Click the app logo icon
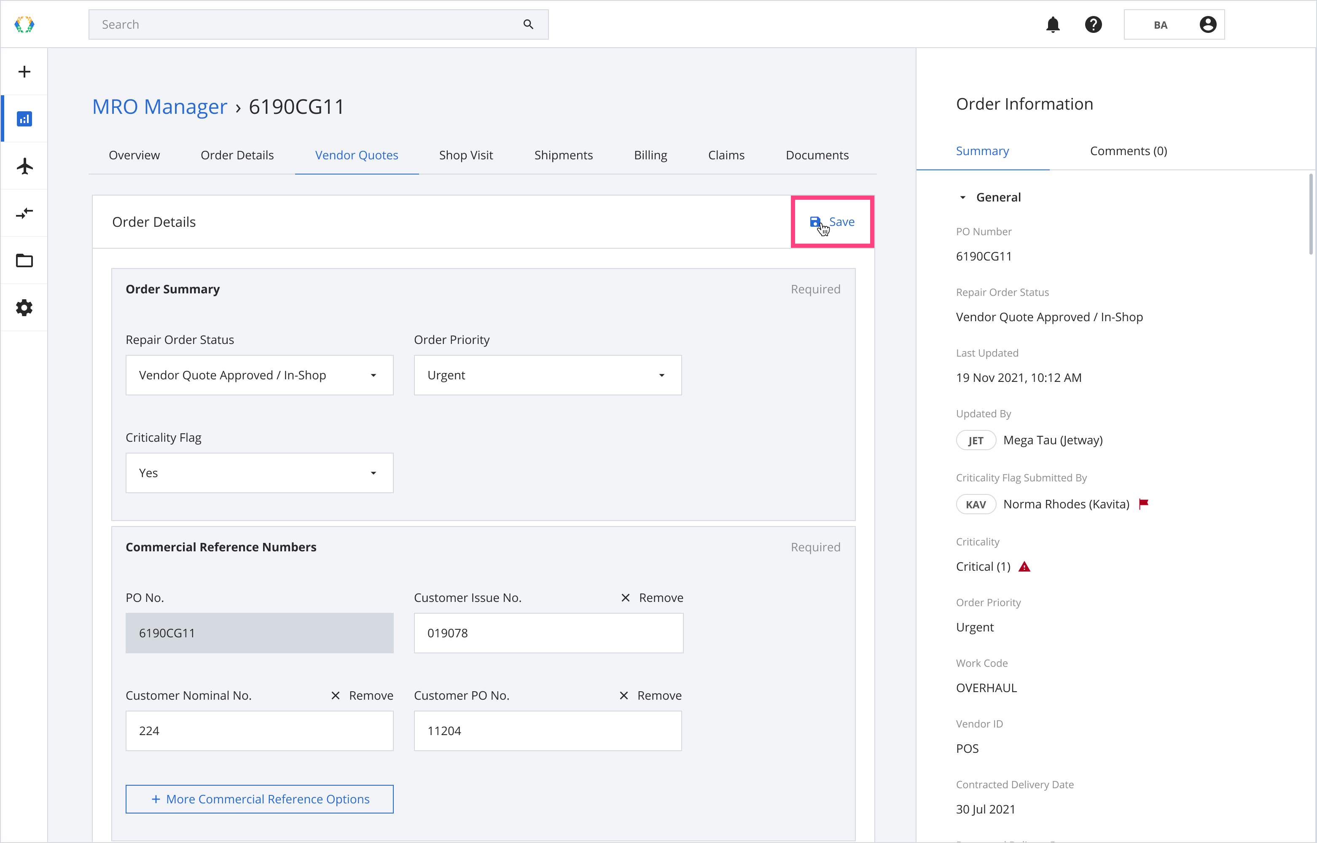The width and height of the screenshot is (1317, 843). pos(24,24)
